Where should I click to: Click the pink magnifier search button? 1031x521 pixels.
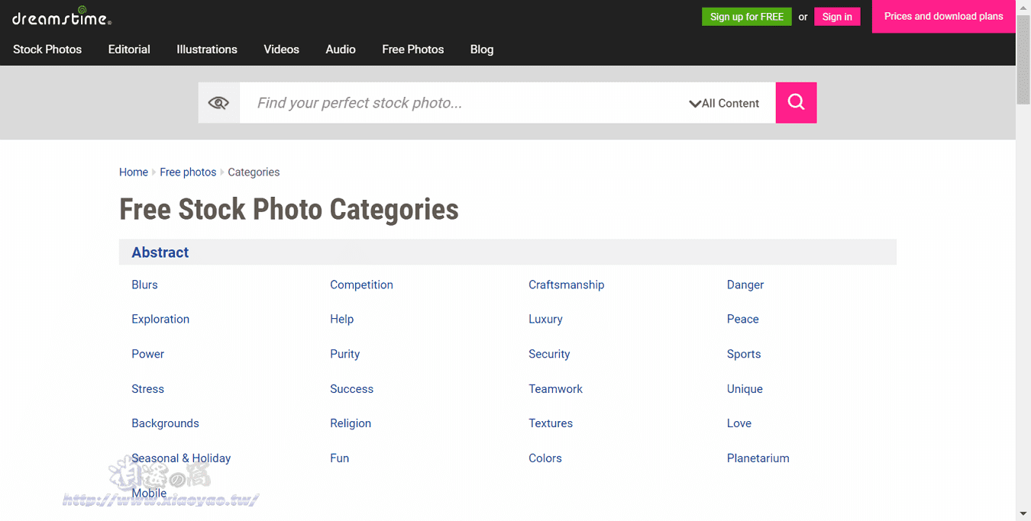(x=796, y=103)
